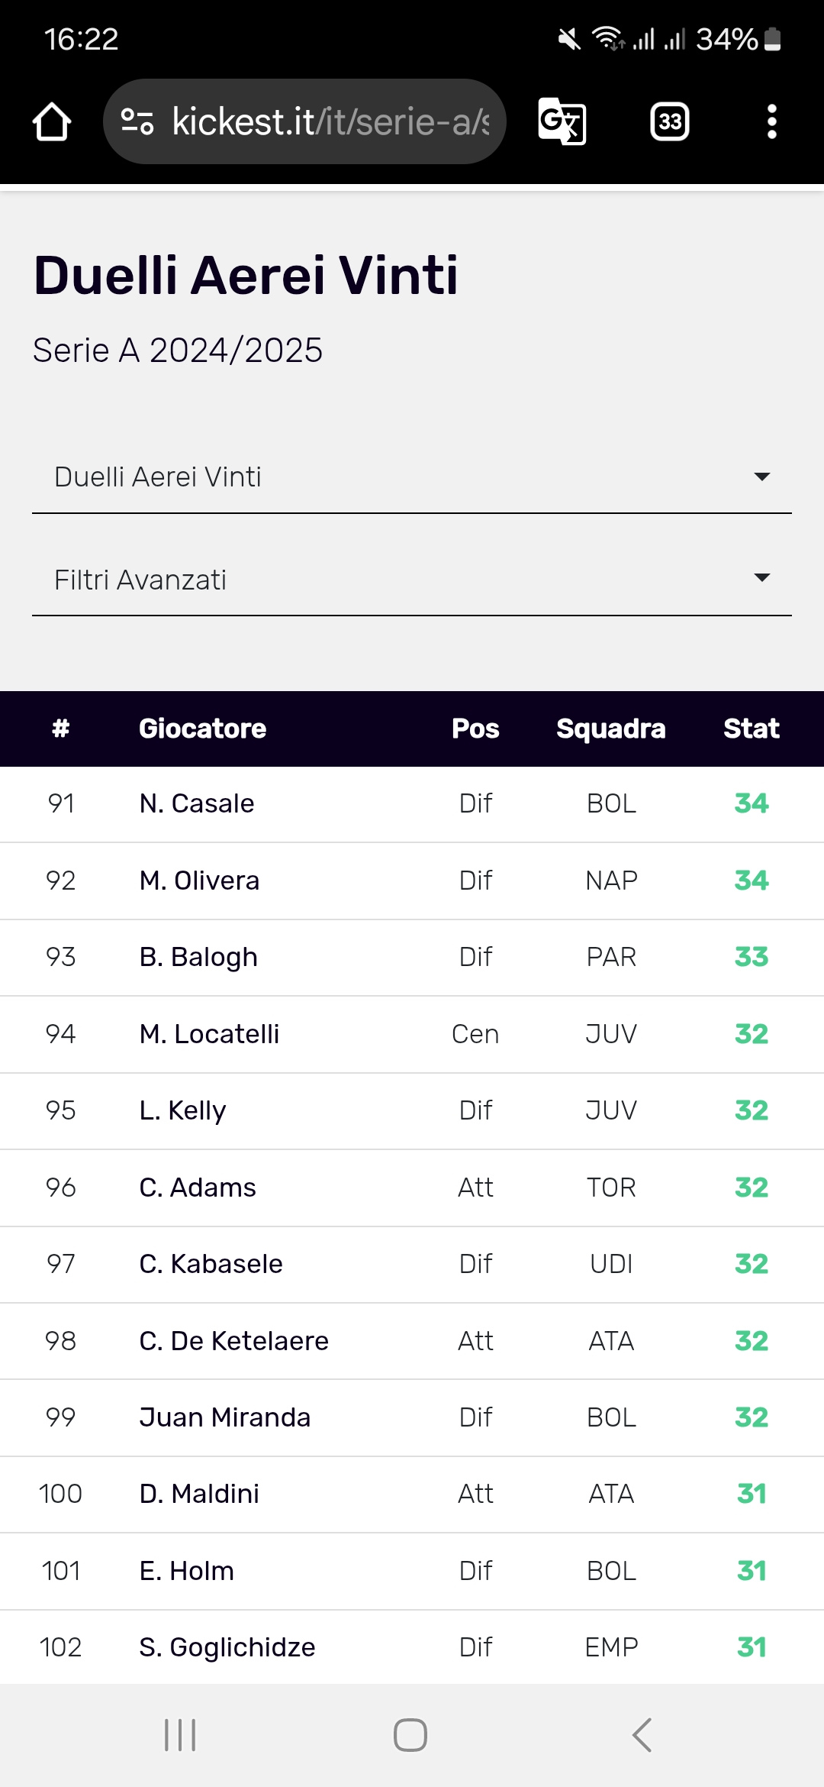Open Google Translate page icon

562,121
